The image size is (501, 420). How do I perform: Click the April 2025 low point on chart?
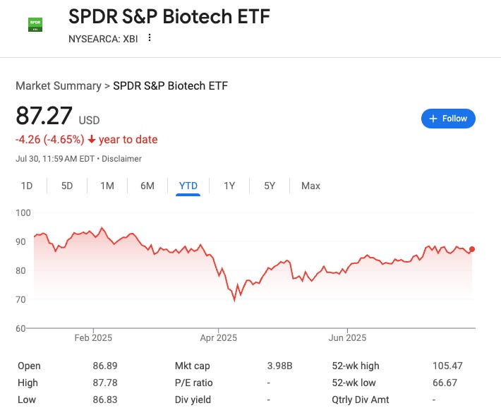pos(234,301)
